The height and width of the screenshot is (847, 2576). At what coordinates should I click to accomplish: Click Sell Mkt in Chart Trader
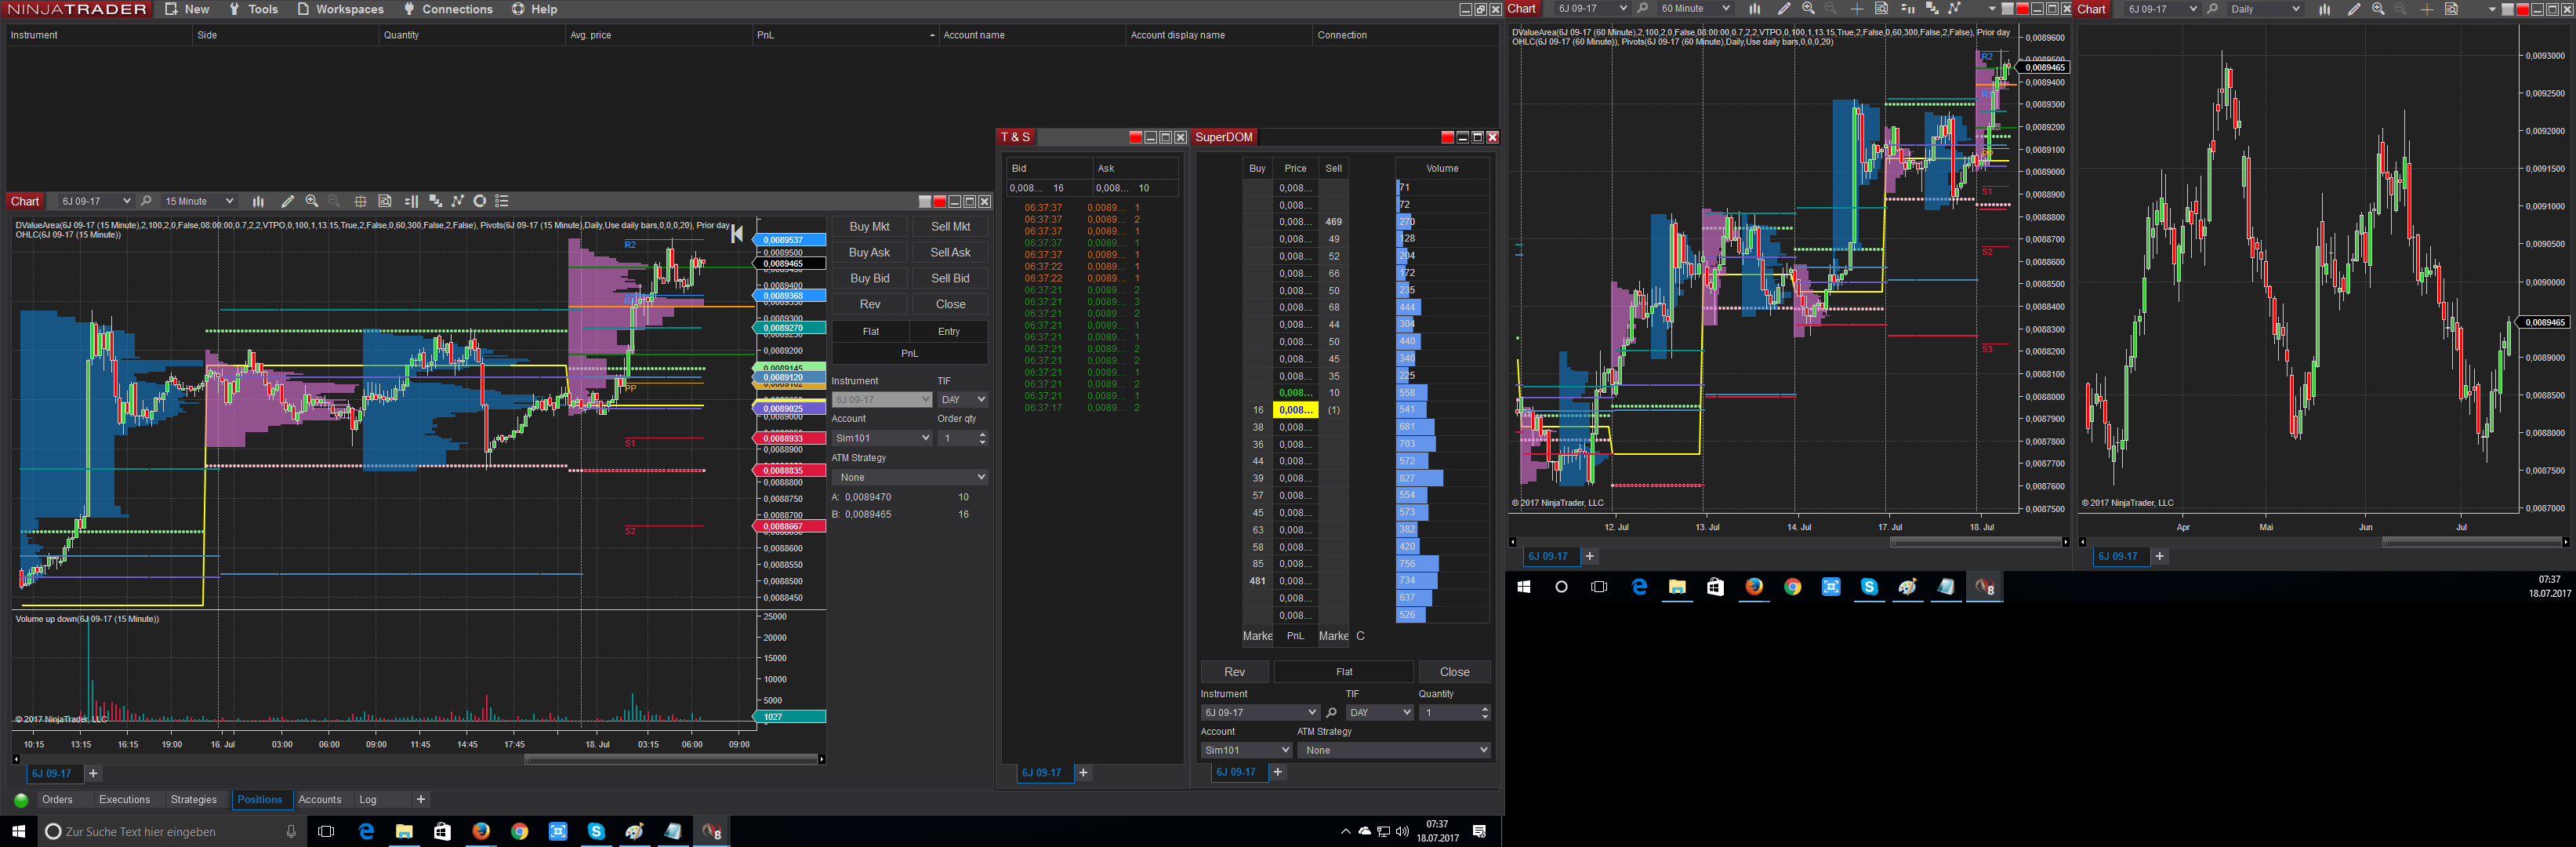point(950,227)
